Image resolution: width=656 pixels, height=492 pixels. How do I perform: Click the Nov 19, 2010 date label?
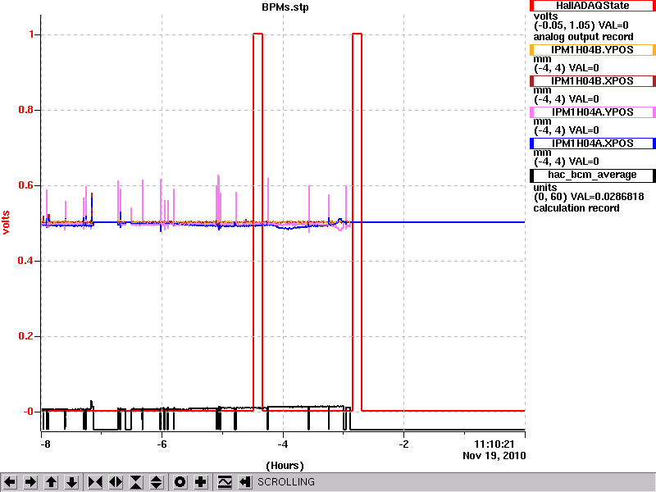tap(494, 456)
